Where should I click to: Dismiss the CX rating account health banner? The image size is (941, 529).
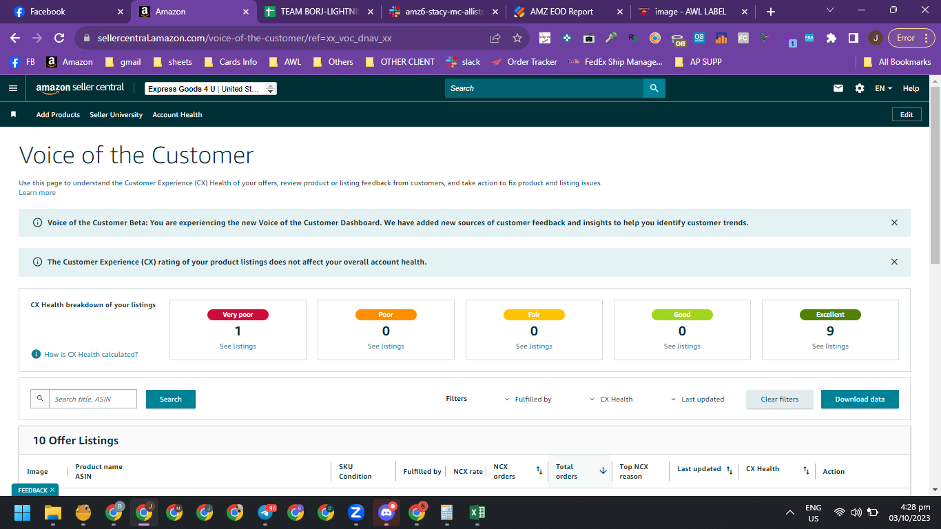click(x=894, y=262)
